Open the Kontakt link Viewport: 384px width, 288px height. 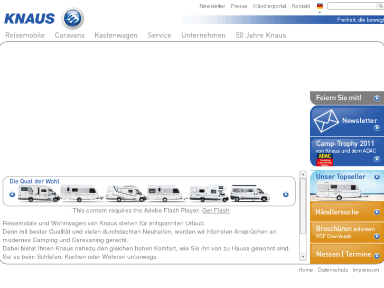point(301,6)
